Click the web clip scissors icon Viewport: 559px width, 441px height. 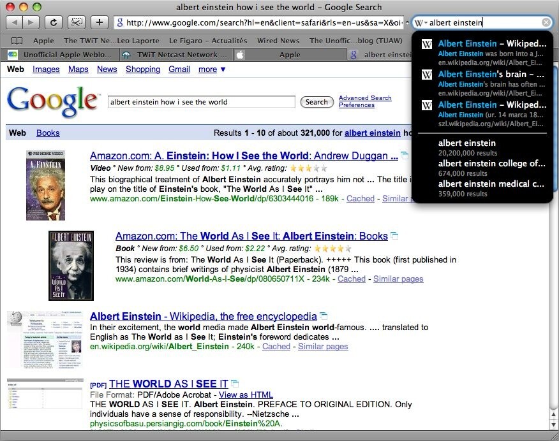77,22
